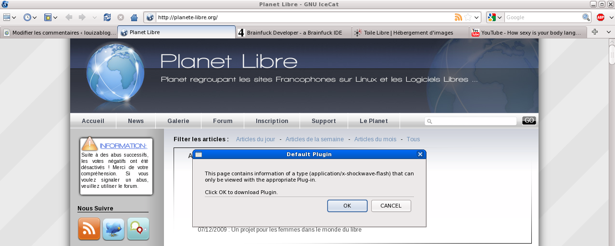
Task: Go to the browser Home page icon
Action: click(134, 17)
